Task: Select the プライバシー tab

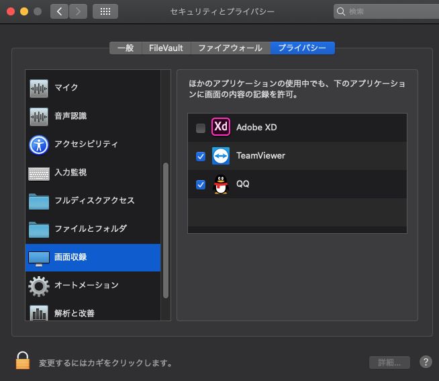Action: (302, 48)
